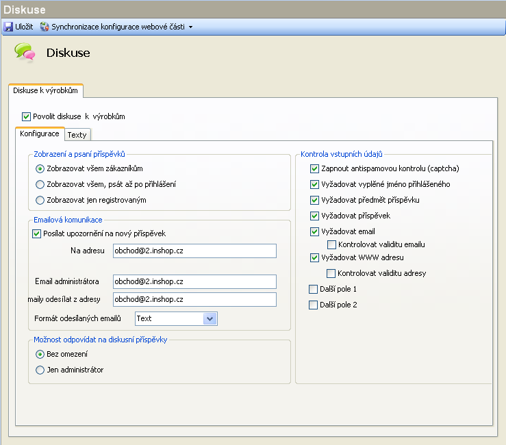
Task: Click the Email administrátora input field
Action: (x=194, y=281)
